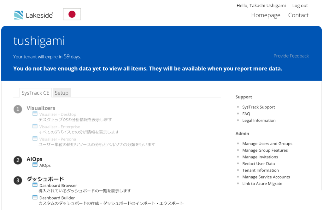Image resolution: width=323 pixels, height=210 pixels.
Task: Log out of the account
Action: coord(300,6)
